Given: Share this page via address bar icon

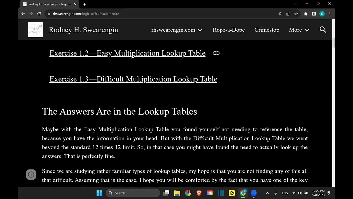Looking at the screenshot, I should pos(288,14).
